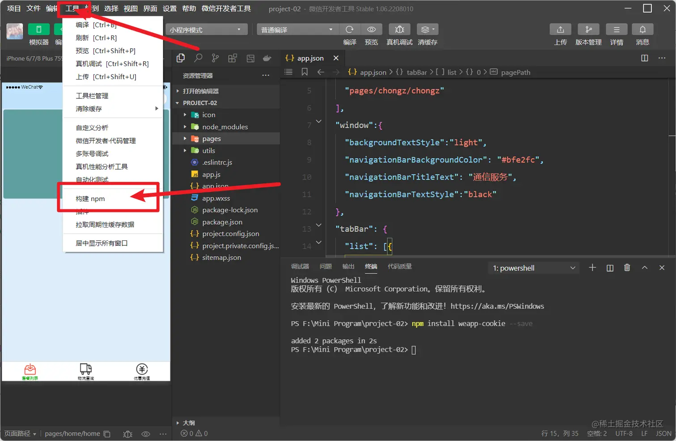Open 版本管理 version control icon
This screenshot has width=676, height=441.
point(588,29)
